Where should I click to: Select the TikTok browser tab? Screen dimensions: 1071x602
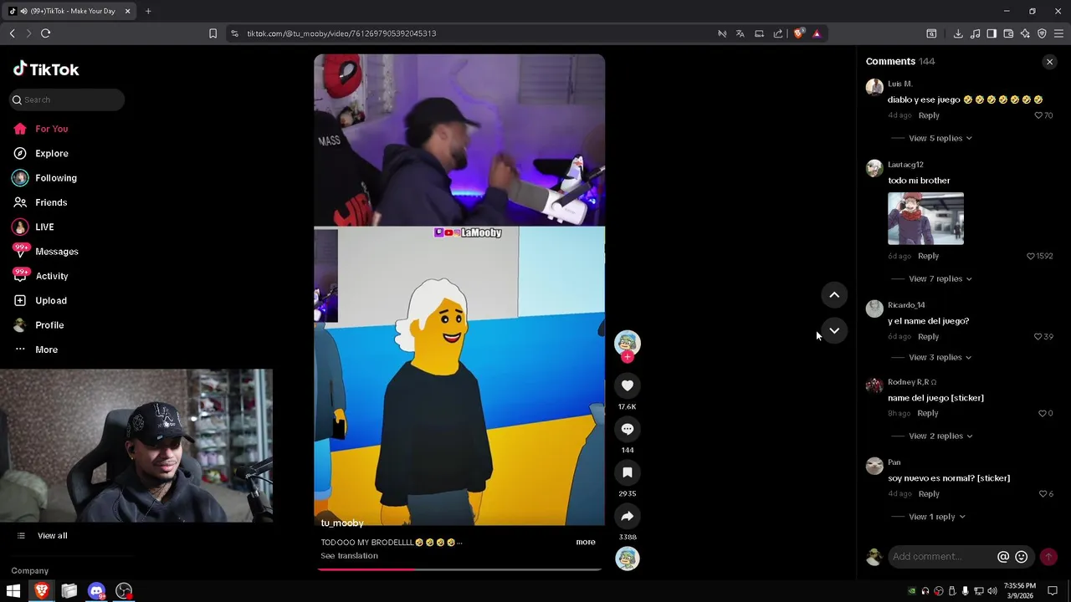point(70,11)
